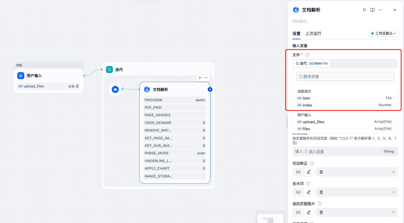The width and height of the screenshot is (404, 223).
Task: Toggle 切边矫正 constant mode via {x} button
Action: coord(298,172)
